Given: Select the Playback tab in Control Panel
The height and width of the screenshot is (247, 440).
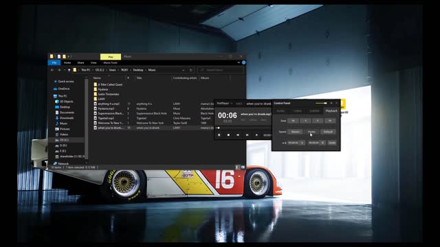Looking at the screenshot, I should click(331, 111).
